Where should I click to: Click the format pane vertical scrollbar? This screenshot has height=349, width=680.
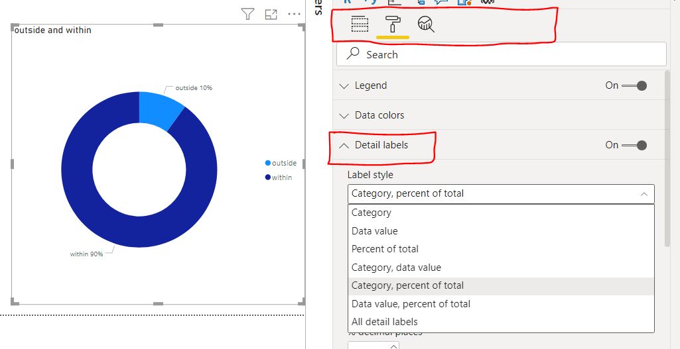tap(667, 158)
